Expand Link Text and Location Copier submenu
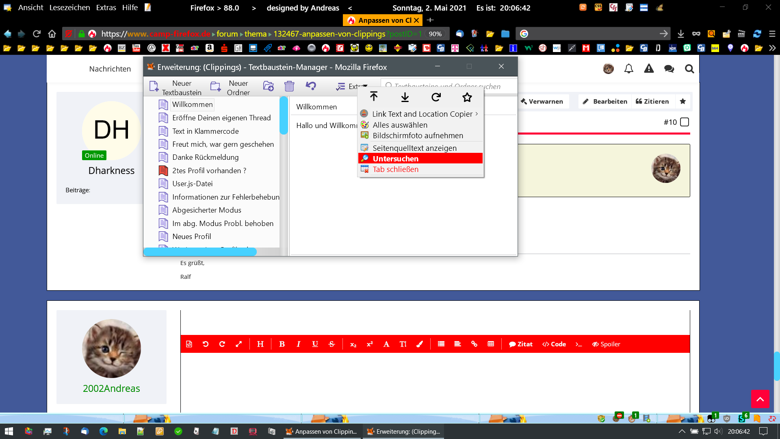 pos(422,114)
